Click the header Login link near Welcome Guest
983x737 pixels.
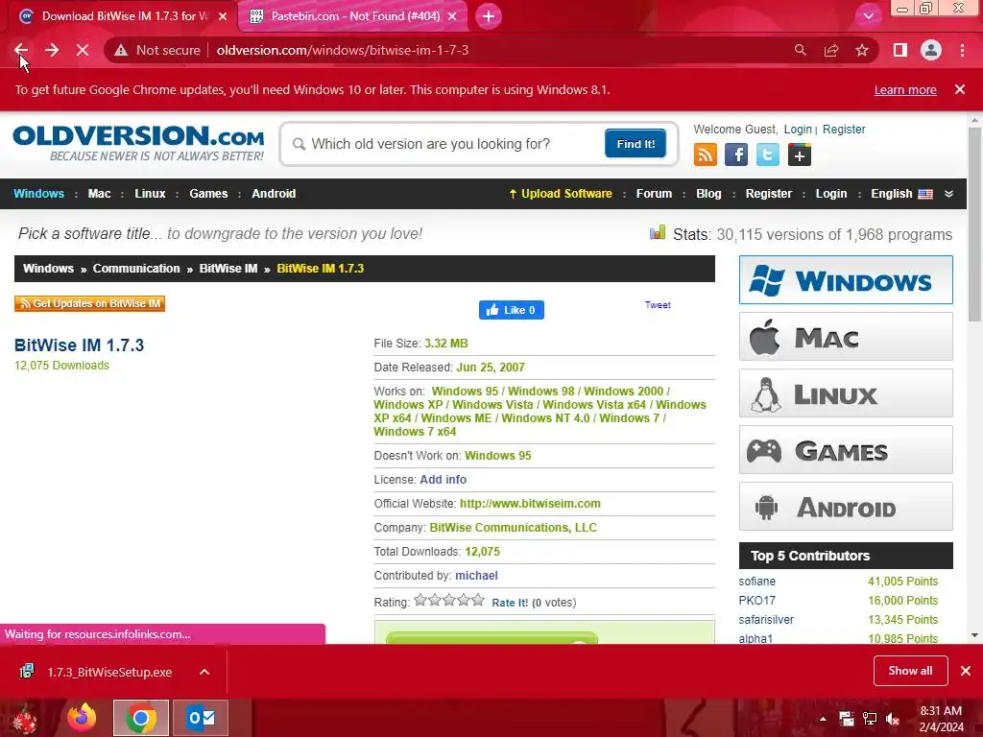(798, 130)
